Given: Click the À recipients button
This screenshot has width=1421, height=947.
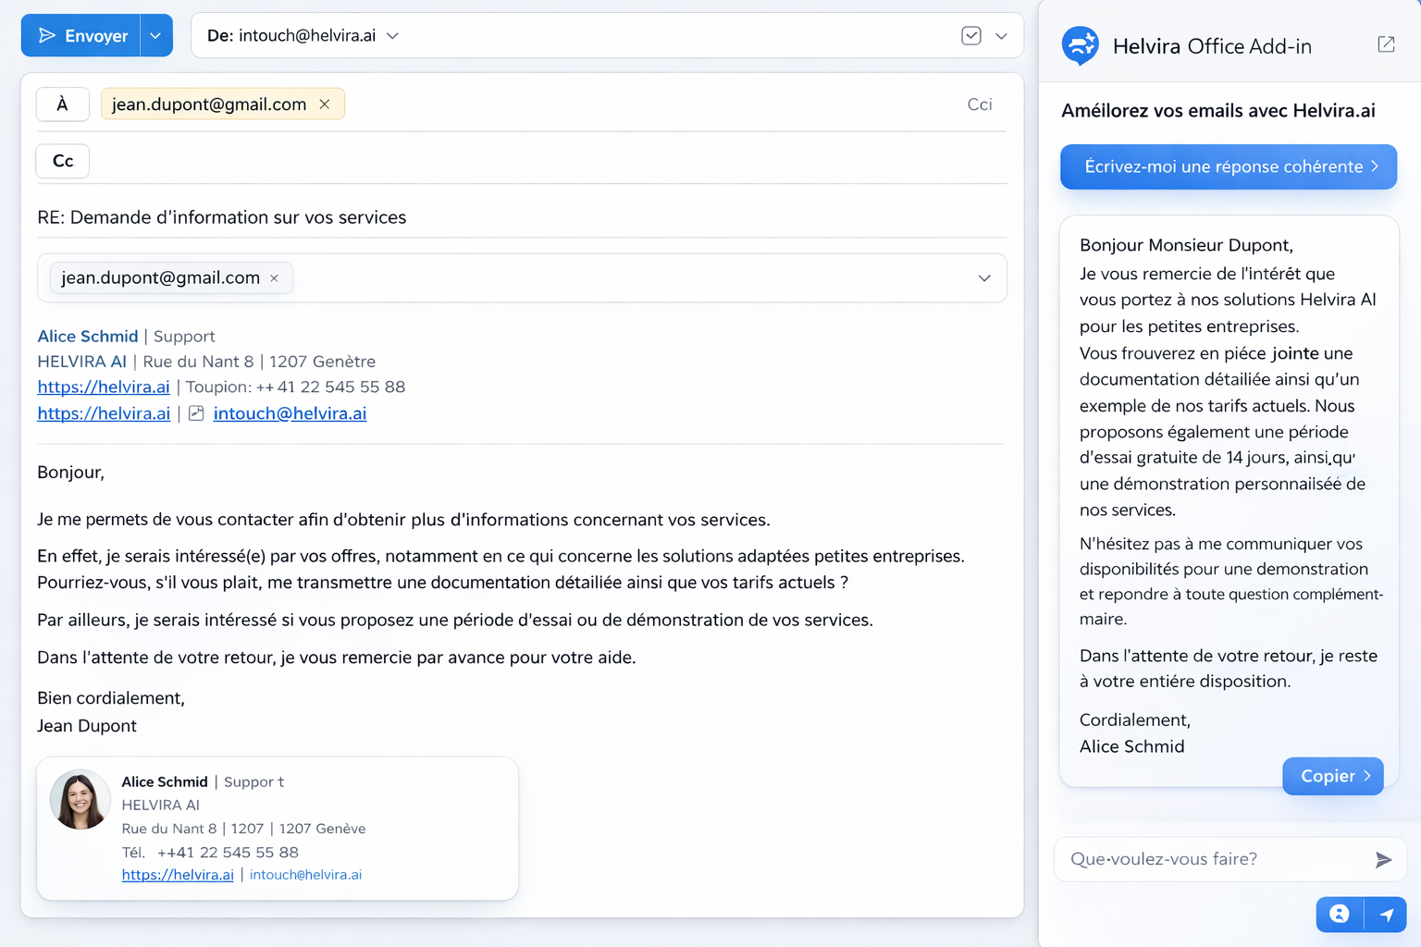Looking at the screenshot, I should click(x=62, y=105).
